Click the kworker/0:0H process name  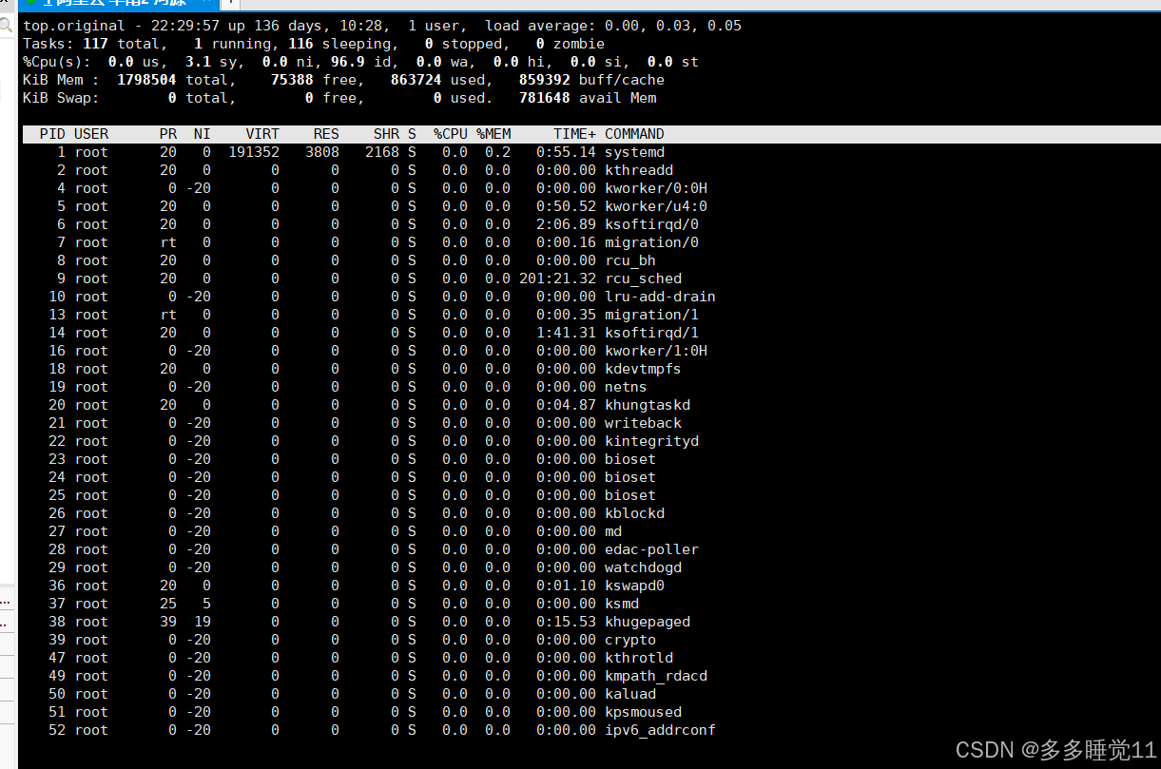[656, 188]
